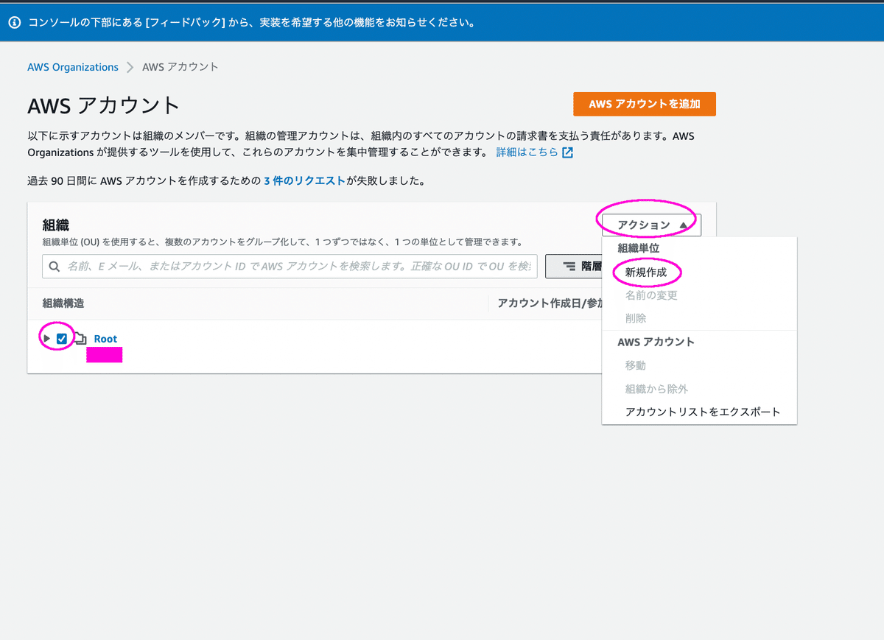The width and height of the screenshot is (884, 640).
Task: Choose 削除 in the actions menu
Action: pos(635,318)
